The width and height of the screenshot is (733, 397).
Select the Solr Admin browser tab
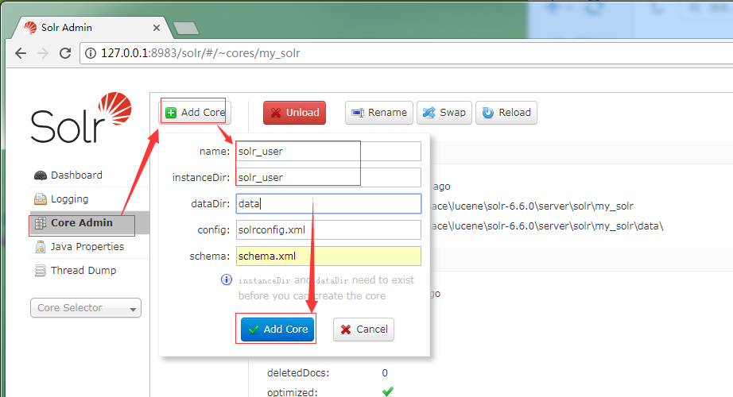point(91,28)
